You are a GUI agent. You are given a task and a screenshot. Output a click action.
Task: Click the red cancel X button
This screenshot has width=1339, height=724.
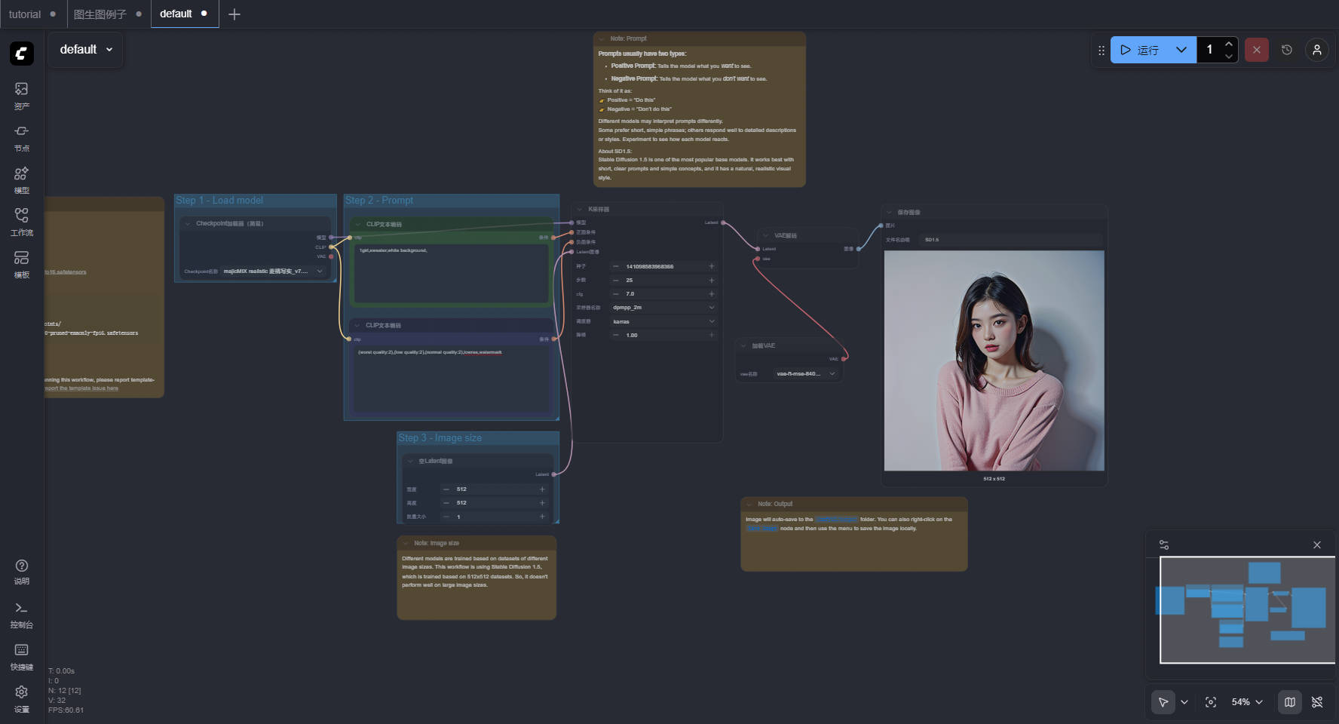[x=1256, y=50]
